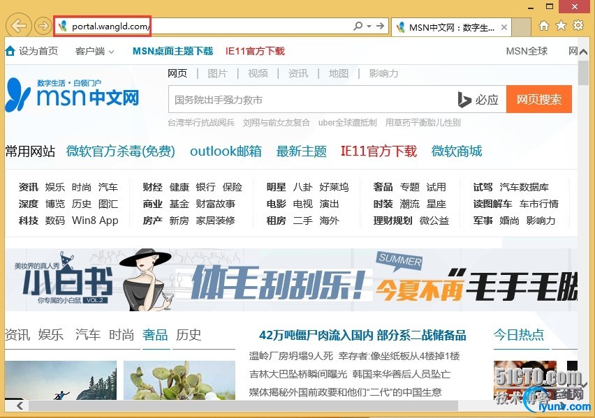Open 微软官方杀毒(免费) link
595x418 pixels.
pos(121,151)
